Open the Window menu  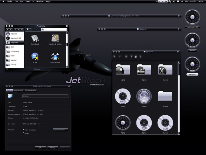(40, 1)
